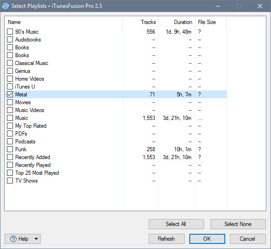Toggle the My Top Rated checkbox
271x249 pixels.
pos(10,126)
